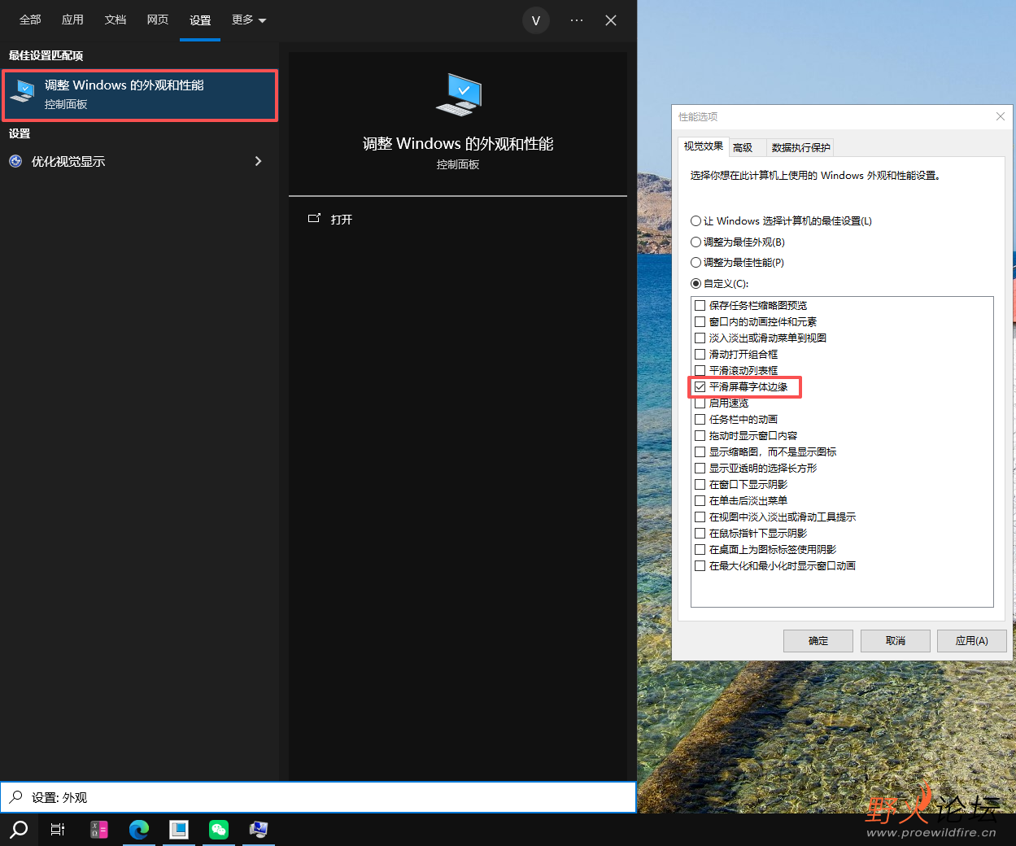1016x846 pixels.
Task: Enable 任务栏中的动画 checkbox
Action: [x=700, y=419]
